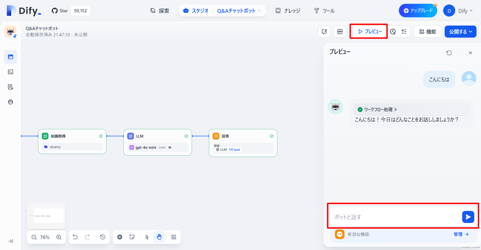The image size is (481, 250).
Task: Add a new node with plus icon
Action: tap(120, 237)
